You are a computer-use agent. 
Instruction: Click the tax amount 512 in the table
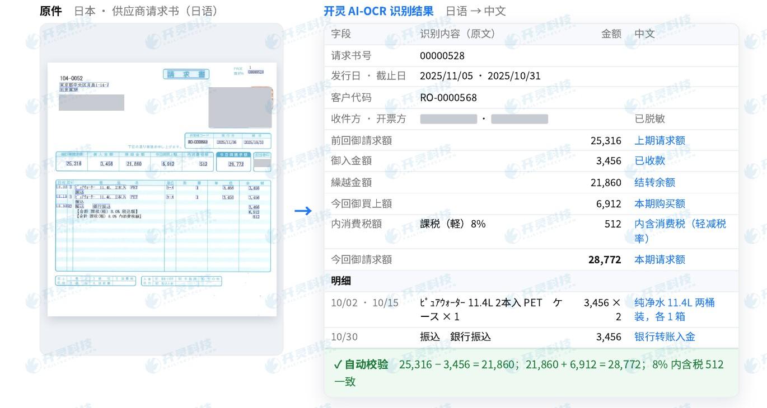pos(613,224)
